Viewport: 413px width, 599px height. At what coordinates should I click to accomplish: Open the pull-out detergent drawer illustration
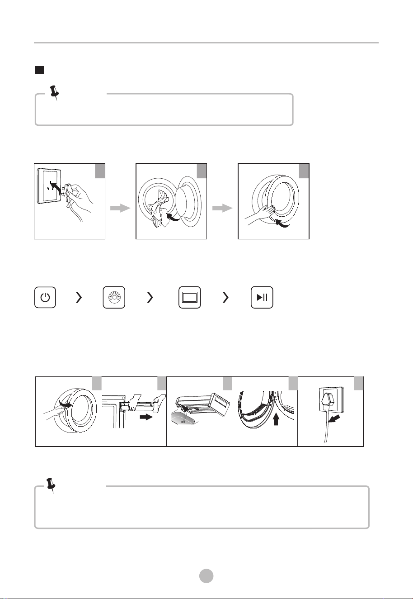(134, 411)
